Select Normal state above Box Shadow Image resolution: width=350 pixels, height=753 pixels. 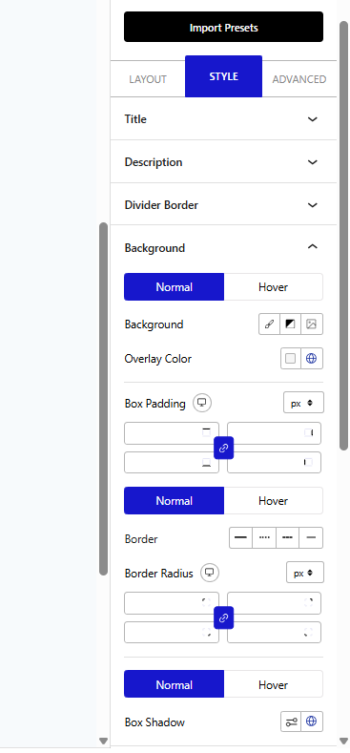pos(174,684)
